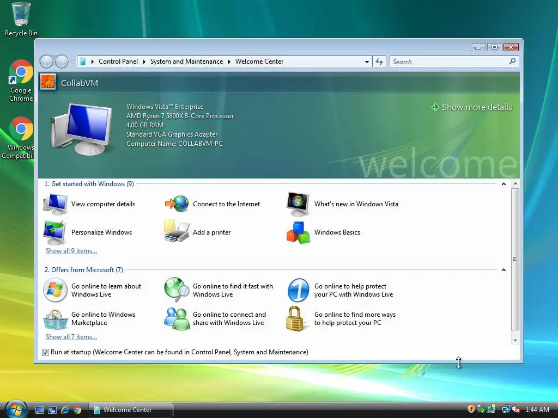This screenshot has height=418, width=558.
Task: Open the Start menu orb
Action: click(x=16, y=409)
